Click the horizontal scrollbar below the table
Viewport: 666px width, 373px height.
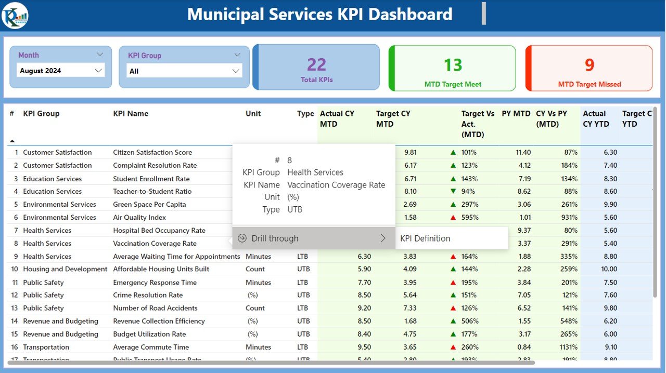click(271, 363)
